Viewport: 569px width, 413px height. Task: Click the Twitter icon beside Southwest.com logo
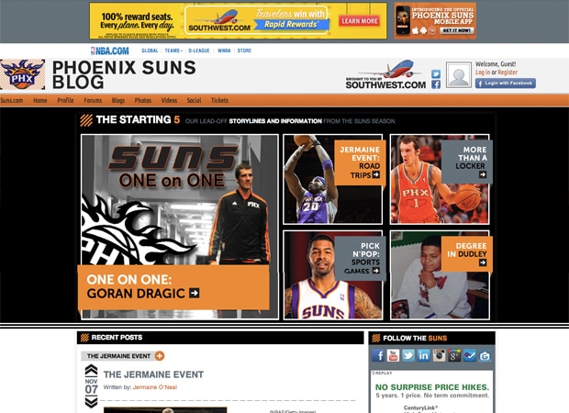coord(436,74)
